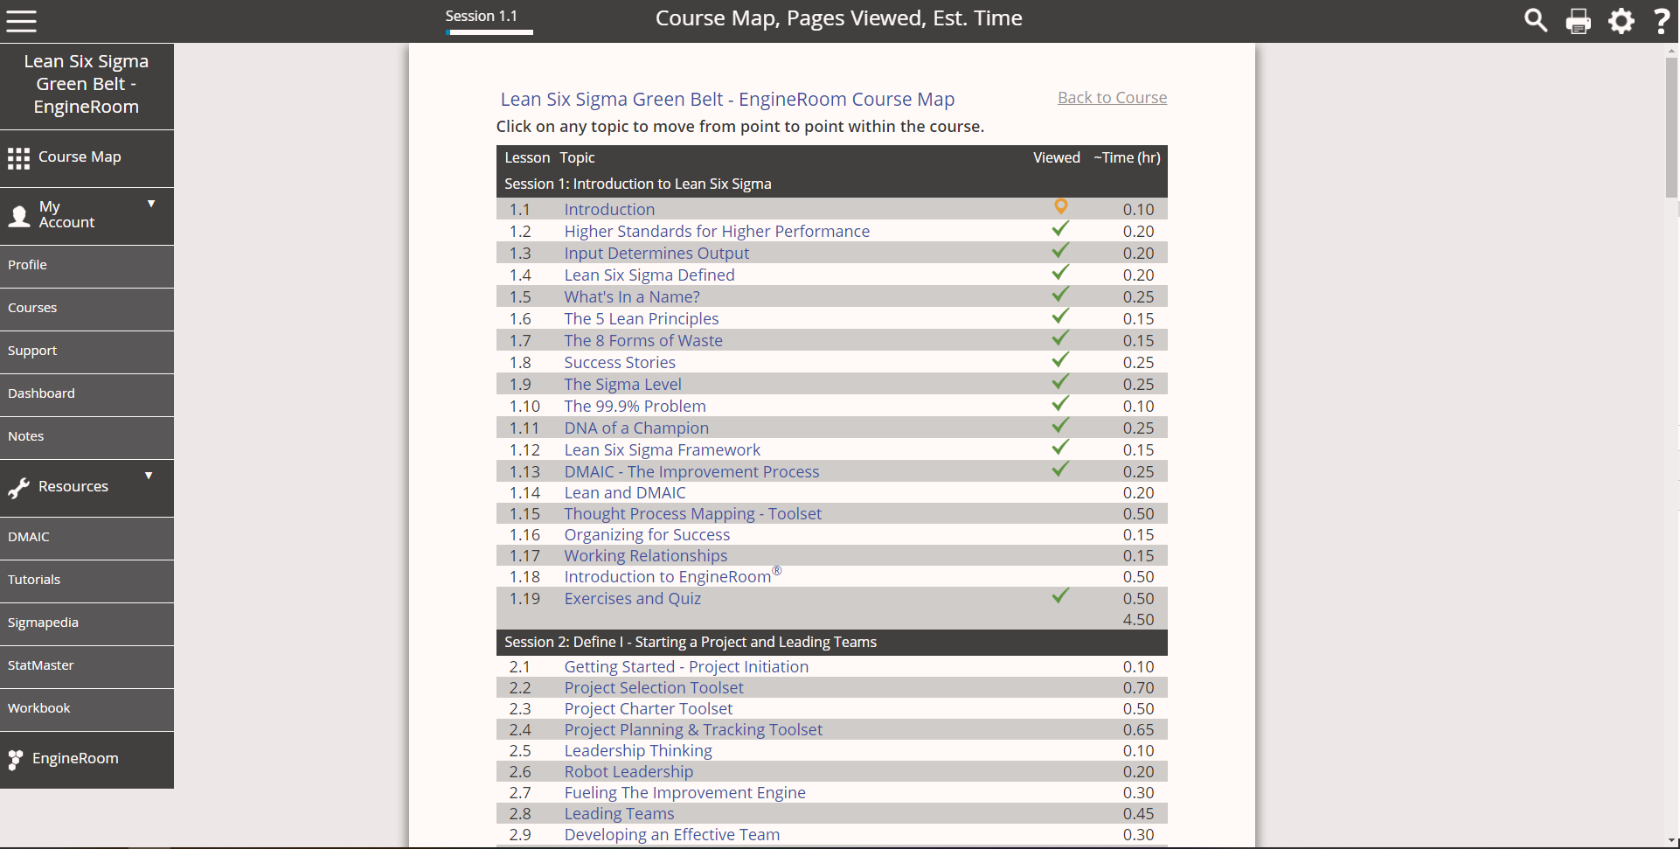Open Exercises and Quiz topic
Image resolution: width=1680 pixels, height=849 pixels.
point(633,599)
